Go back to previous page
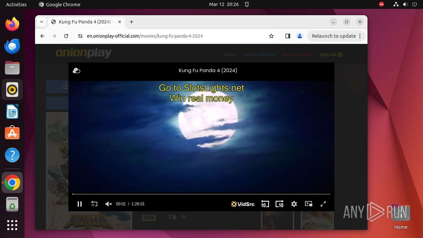Screen dimensions: 423x238 (x=42, y=36)
